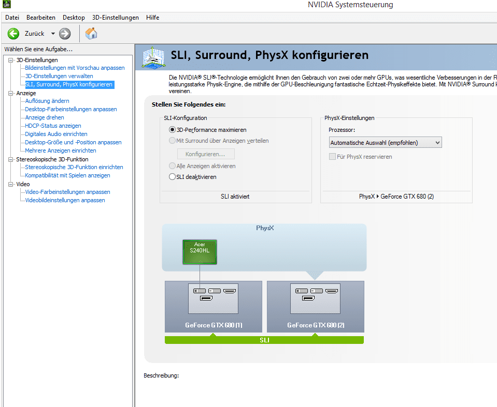Click the GeForce GTX 680 (2) card

tap(316, 307)
